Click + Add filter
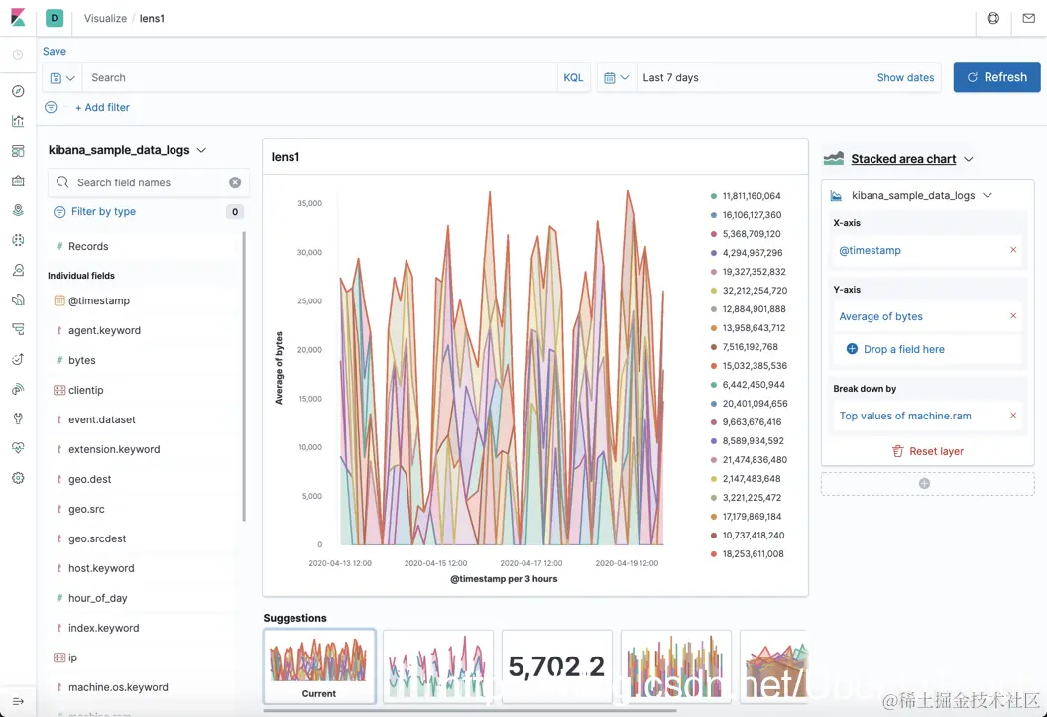1047x717 pixels. tap(102, 107)
